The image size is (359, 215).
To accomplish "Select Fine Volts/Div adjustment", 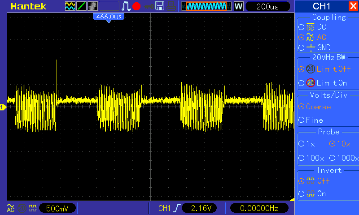I will pos(311,120).
